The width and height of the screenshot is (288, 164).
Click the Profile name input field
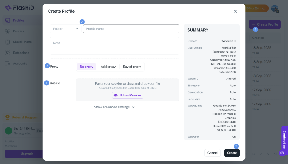[131, 29]
